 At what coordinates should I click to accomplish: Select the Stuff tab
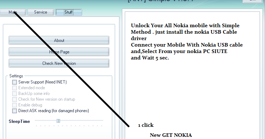(68, 12)
